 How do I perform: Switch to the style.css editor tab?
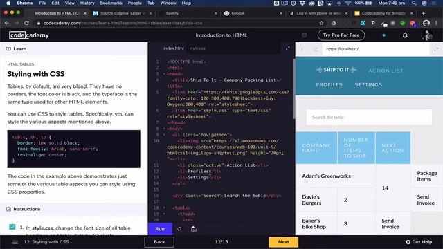click(197, 48)
